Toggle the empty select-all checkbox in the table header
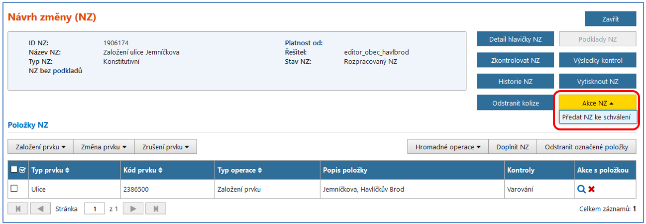This screenshot has height=224, width=646. coord(14,170)
